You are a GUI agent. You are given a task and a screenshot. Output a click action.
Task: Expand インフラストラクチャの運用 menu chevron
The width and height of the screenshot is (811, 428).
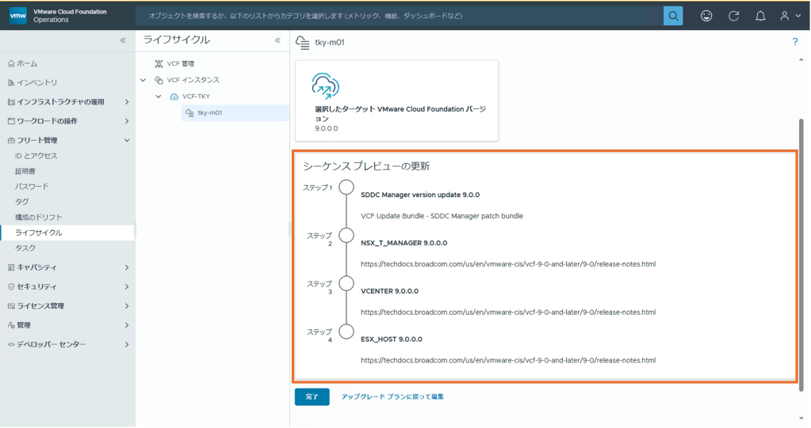point(127,102)
